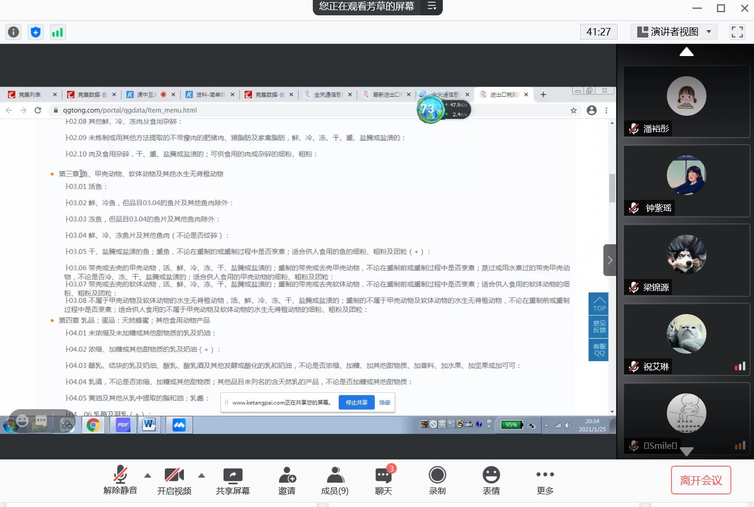Screen dimensions: 754x507
Task: Check the green network signal icon
Action: click(x=57, y=32)
